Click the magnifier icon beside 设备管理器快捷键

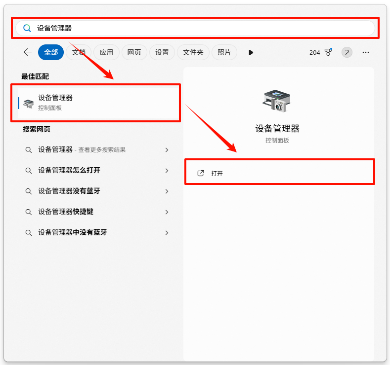29,212
